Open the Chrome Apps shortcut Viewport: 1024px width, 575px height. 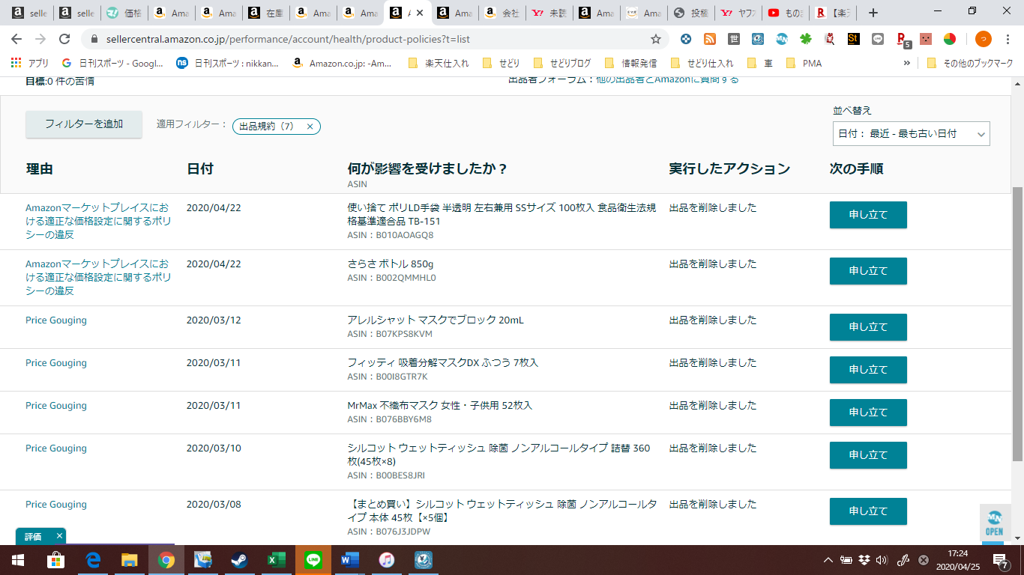point(29,64)
